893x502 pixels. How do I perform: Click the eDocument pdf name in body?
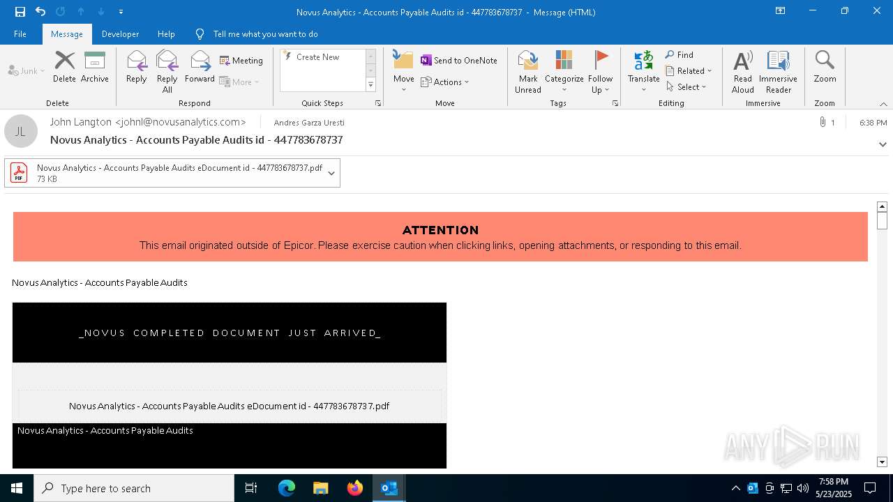[229, 406]
